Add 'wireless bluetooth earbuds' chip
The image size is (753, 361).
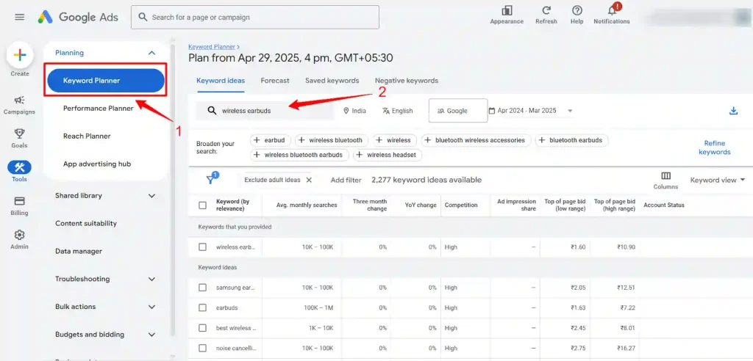pos(299,155)
